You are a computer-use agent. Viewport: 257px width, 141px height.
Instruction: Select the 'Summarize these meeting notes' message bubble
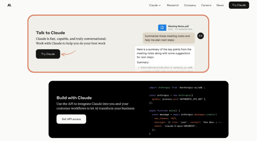[x=169, y=38]
